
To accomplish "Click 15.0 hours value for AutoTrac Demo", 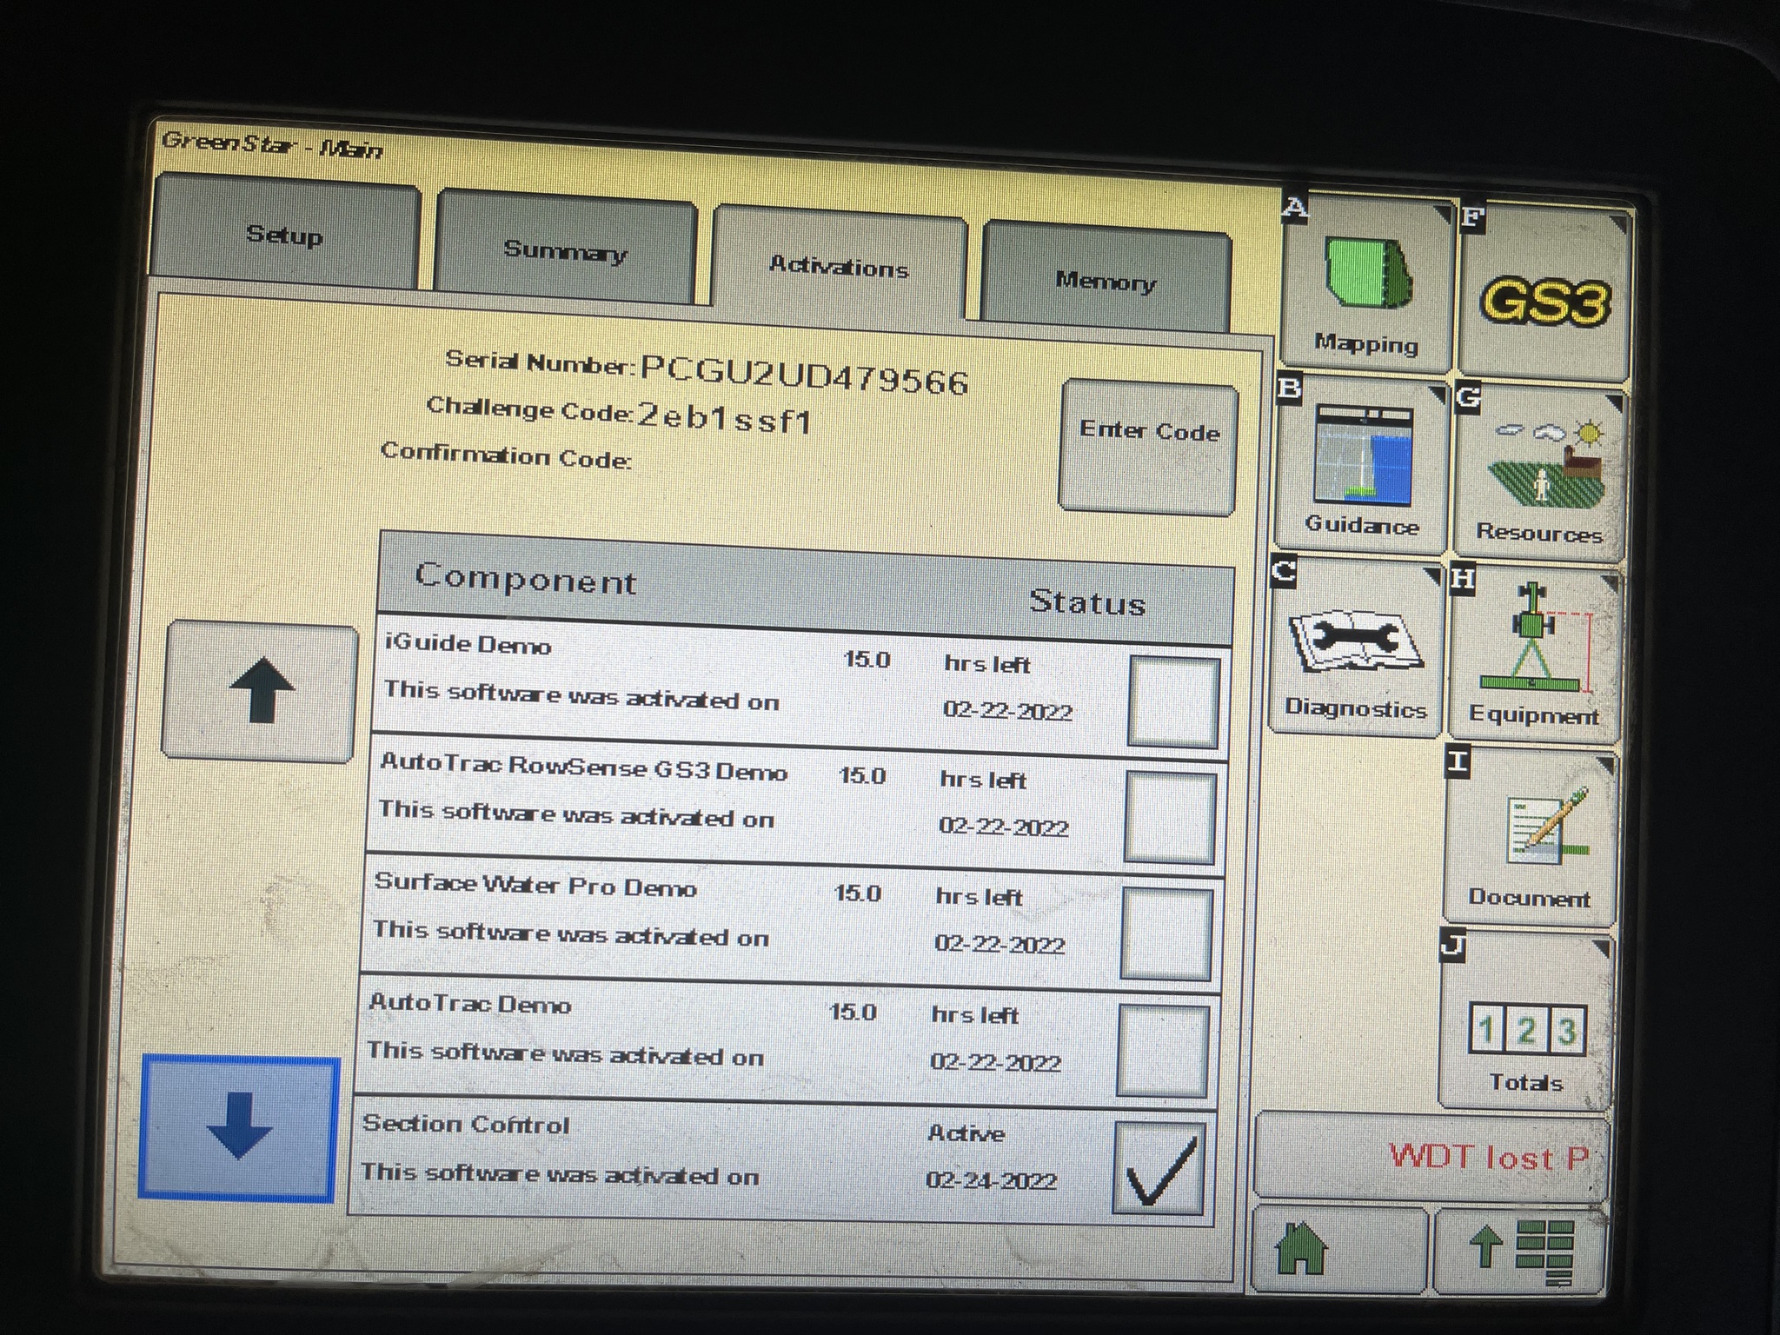I will point(853,1012).
